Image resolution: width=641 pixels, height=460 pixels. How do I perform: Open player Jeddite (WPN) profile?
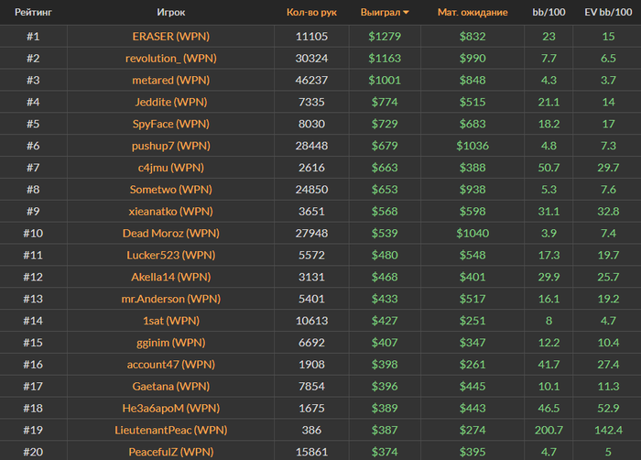[x=171, y=102]
